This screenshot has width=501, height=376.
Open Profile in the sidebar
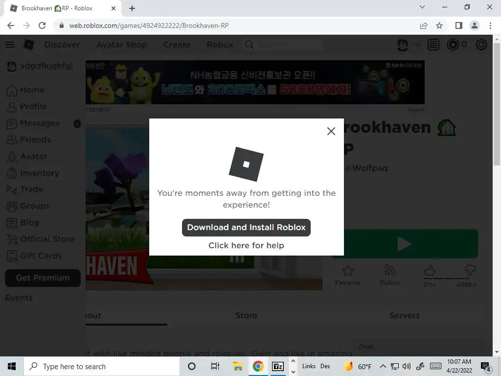click(x=26, y=106)
